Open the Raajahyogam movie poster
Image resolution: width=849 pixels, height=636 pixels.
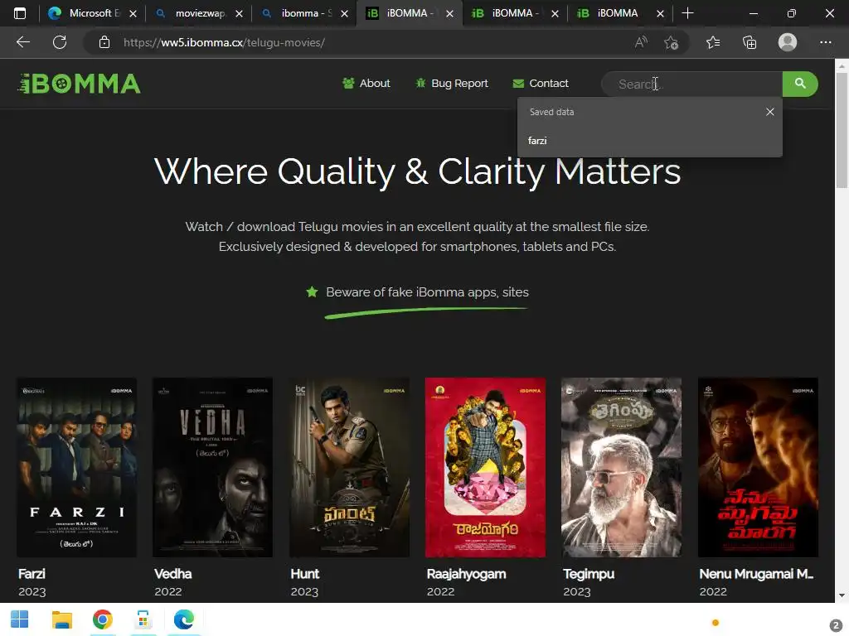pyautogui.click(x=485, y=467)
